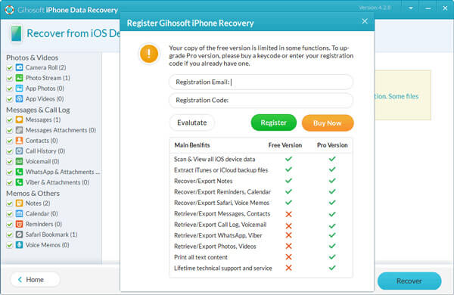
Task: Click the Notes category icon
Action: click(19, 203)
